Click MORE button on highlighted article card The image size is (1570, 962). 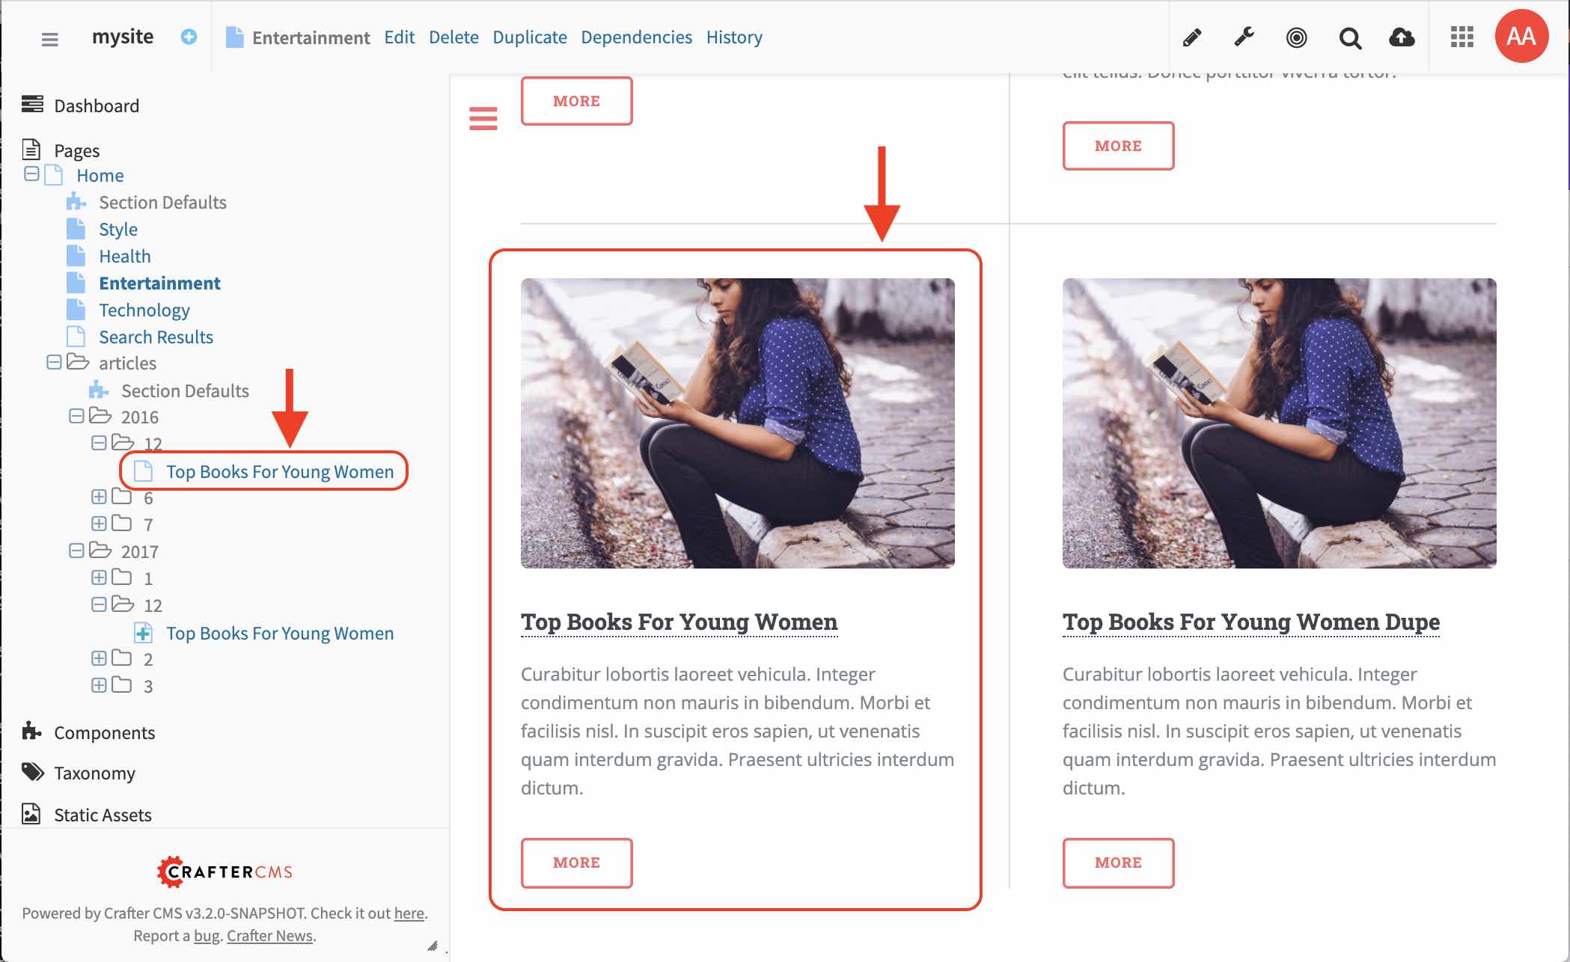tap(576, 863)
